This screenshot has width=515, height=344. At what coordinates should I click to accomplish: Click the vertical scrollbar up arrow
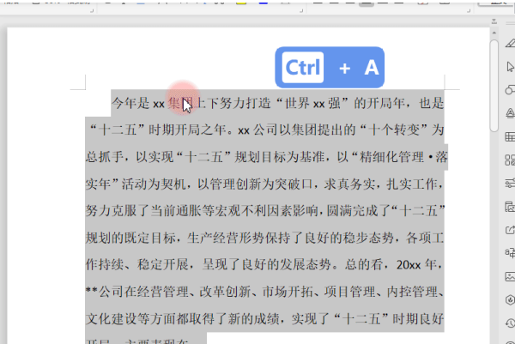[x=494, y=33]
